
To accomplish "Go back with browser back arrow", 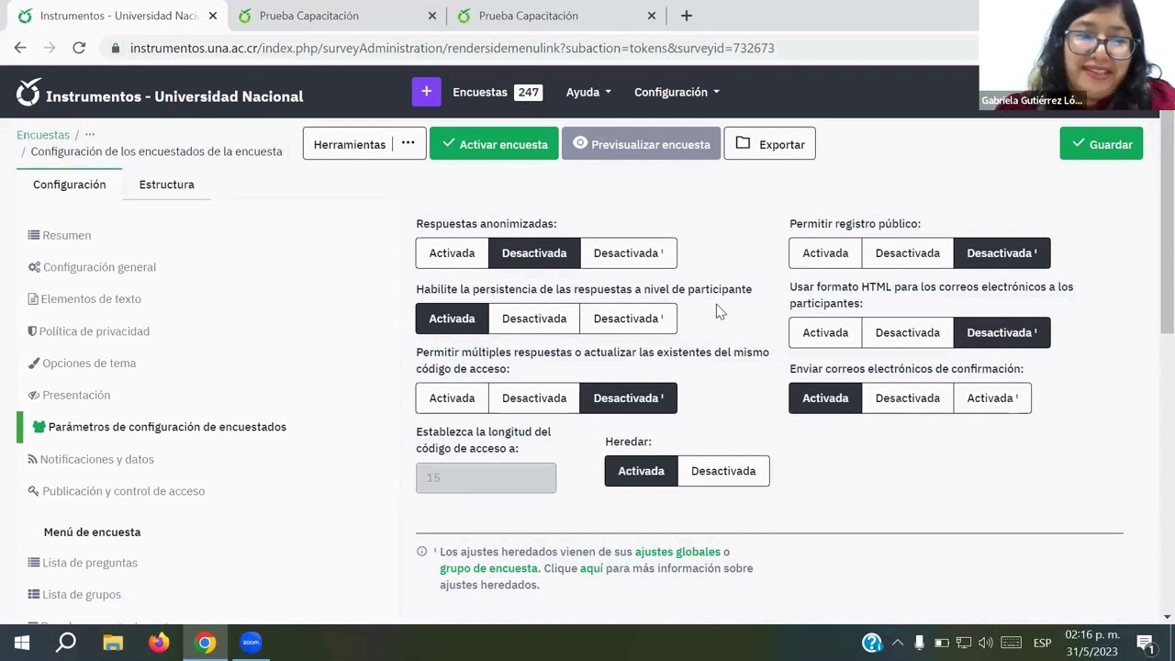I will (20, 48).
